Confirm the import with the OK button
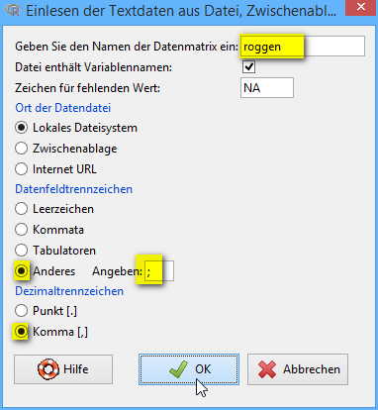378x410 pixels. [x=189, y=369]
